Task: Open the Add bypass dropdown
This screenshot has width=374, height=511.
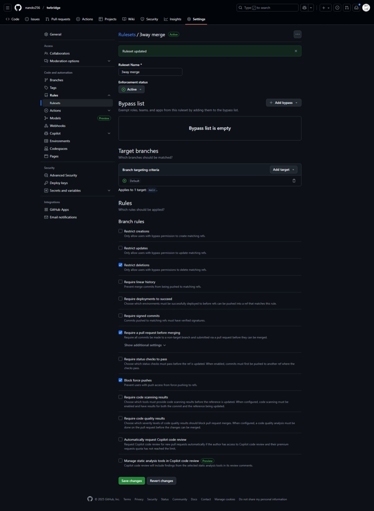Action: 283,103
